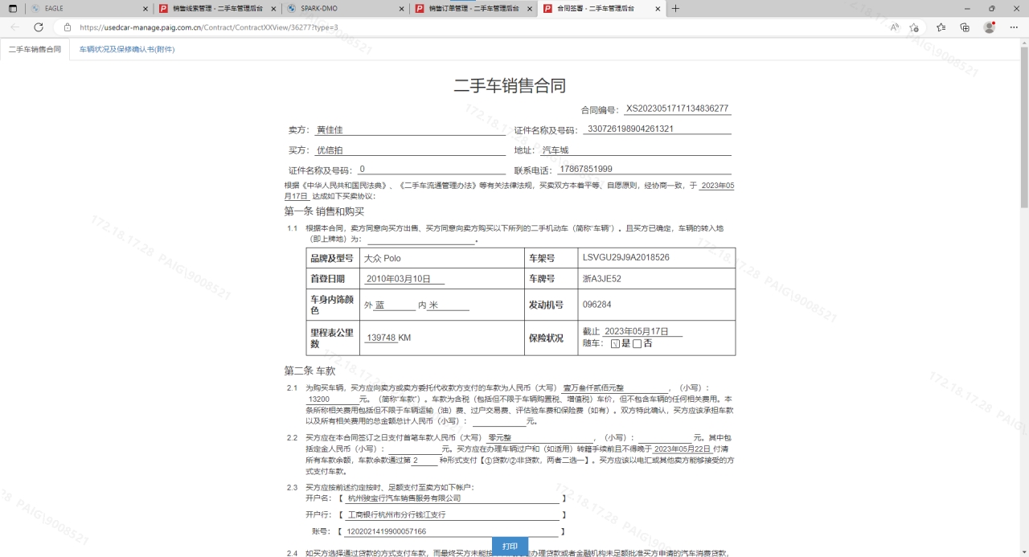Open the Settings and more menu
Image resolution: width=1029 pixels, height=557 pixels.
click(1014, 27)
